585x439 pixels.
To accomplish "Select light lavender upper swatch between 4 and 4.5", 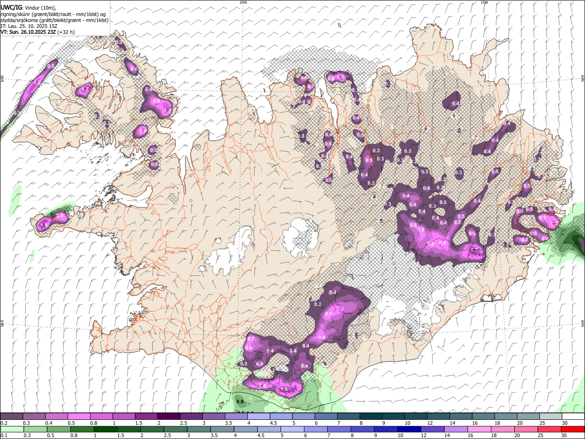I will pyautogui.click(x=258, y=417).
